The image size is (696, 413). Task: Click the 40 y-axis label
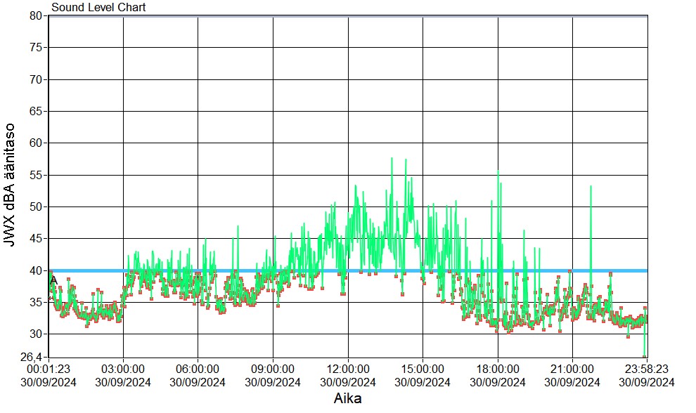tap(36, 270)
